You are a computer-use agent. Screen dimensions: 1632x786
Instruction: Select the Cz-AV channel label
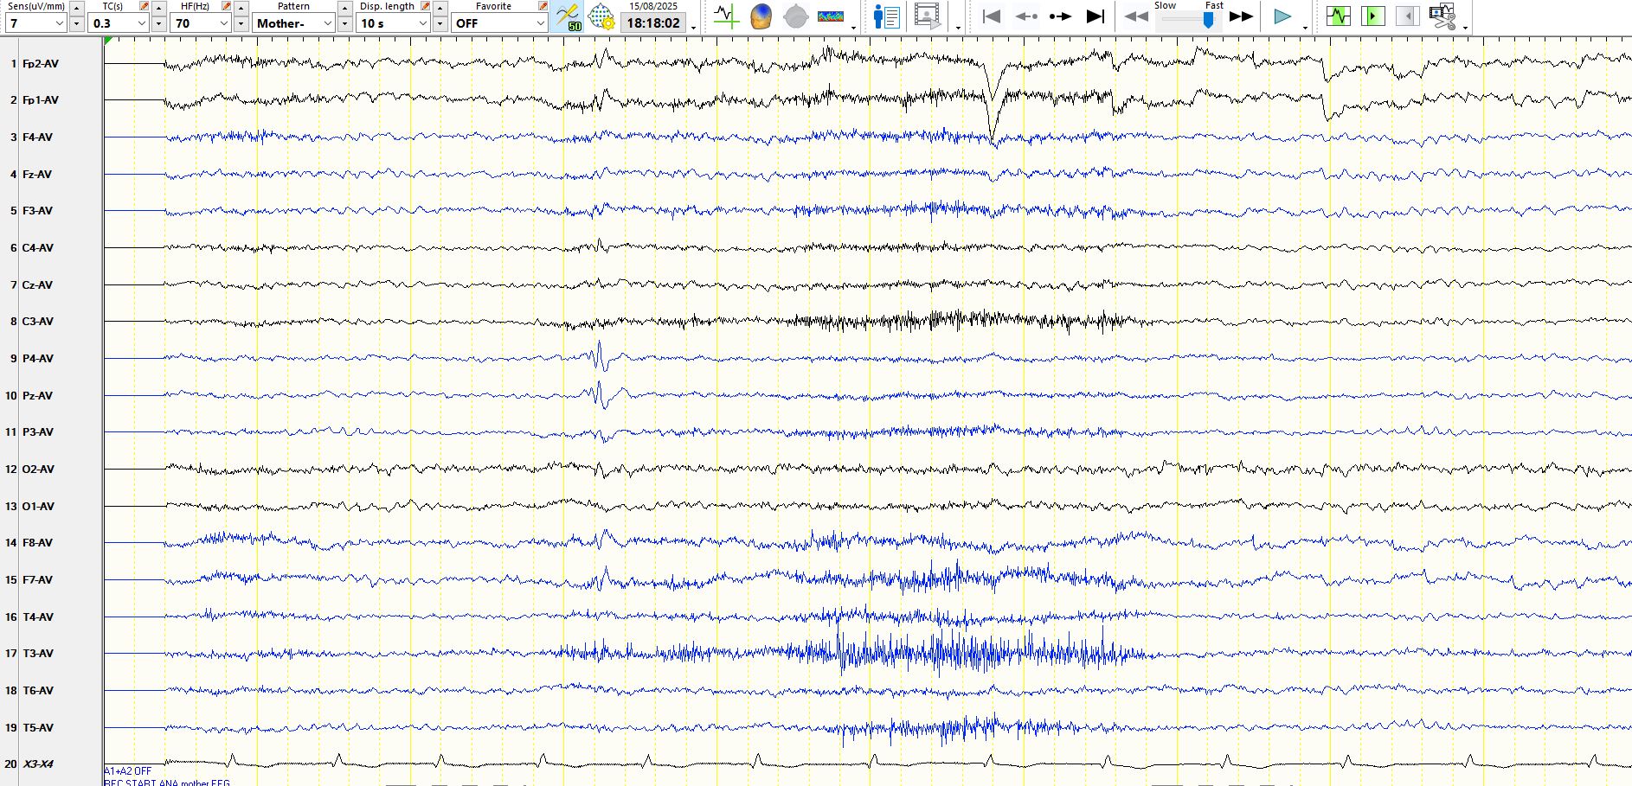pos(37,284)
